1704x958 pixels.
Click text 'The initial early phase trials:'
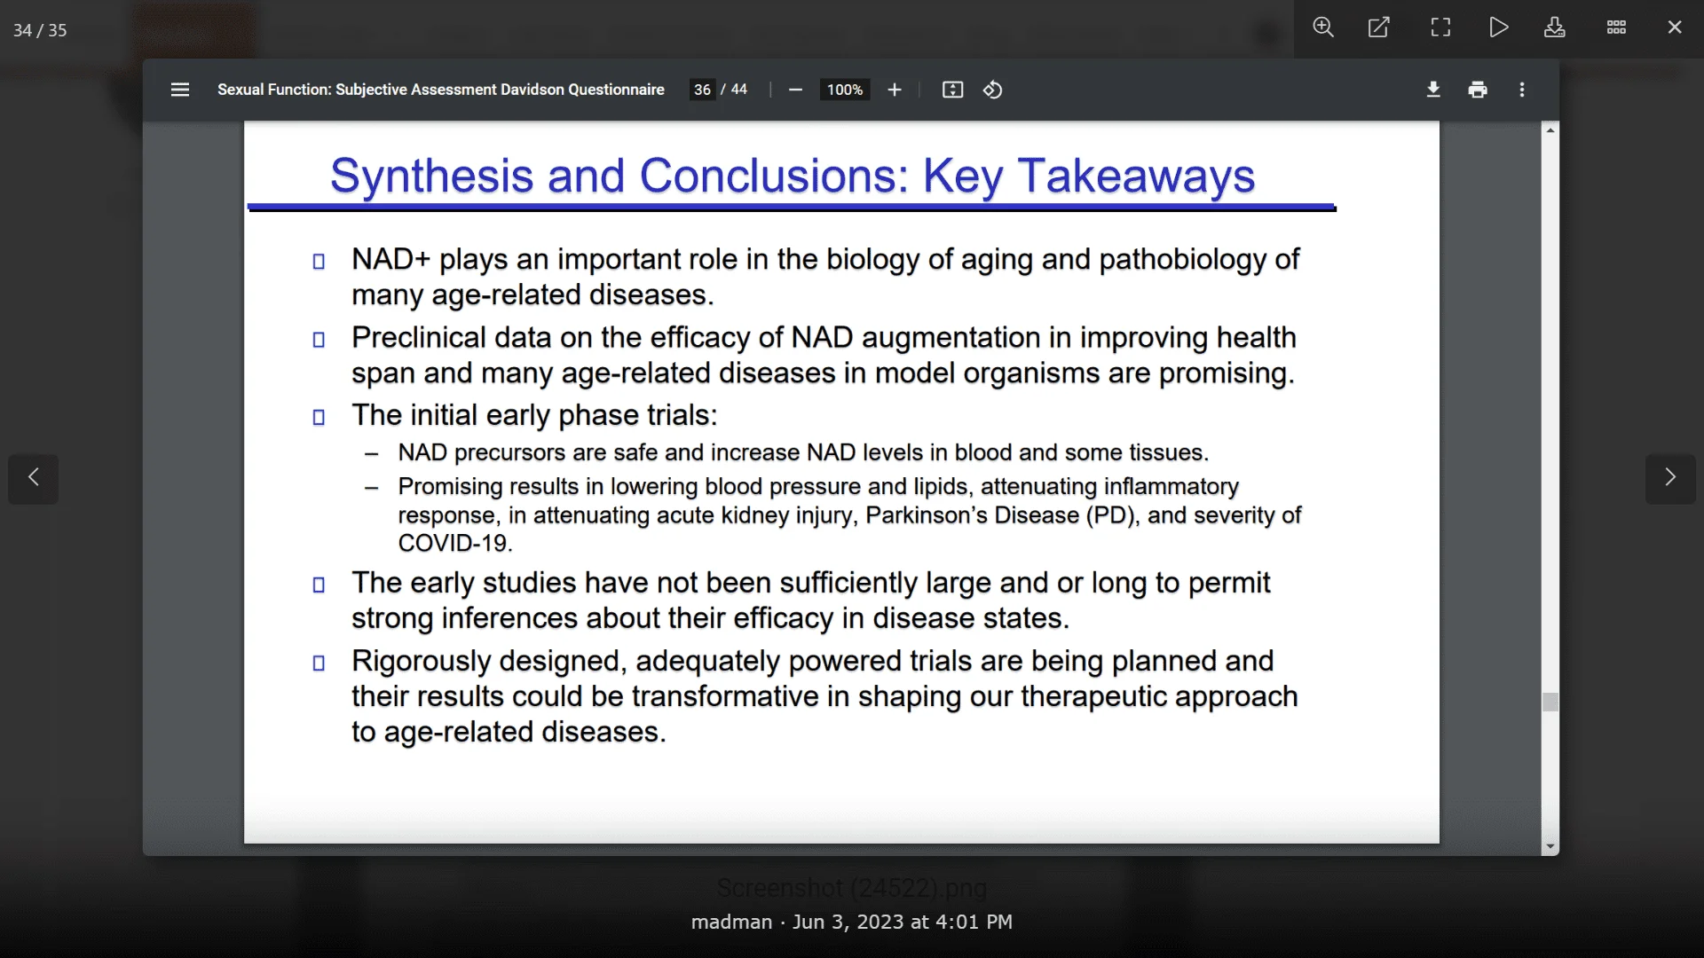tap(534, 415)
